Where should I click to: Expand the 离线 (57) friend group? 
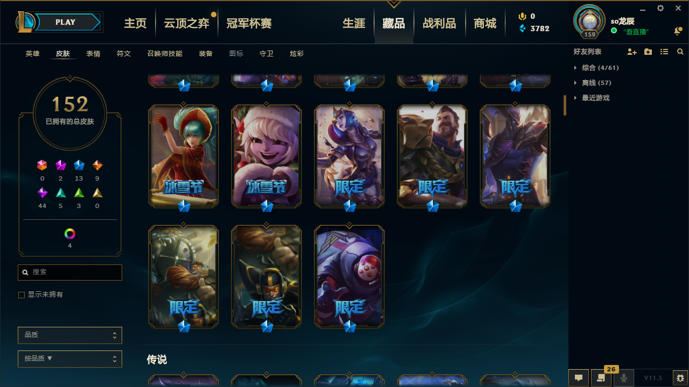tap(592, 83)
